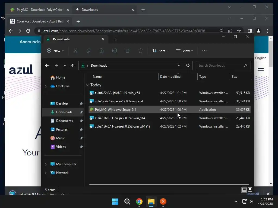Screen dimensions: 278x208
Task: Select Core Post Download Azul tab
Action: coord(39,21)
